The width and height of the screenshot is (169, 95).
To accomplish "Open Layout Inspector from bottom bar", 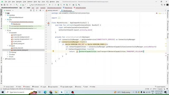I will click(160, 87).
